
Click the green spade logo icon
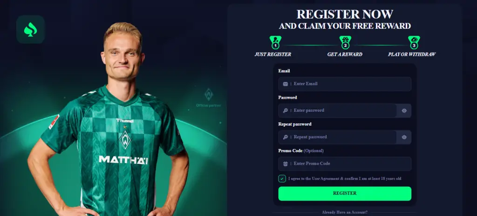tap(30, 29)
